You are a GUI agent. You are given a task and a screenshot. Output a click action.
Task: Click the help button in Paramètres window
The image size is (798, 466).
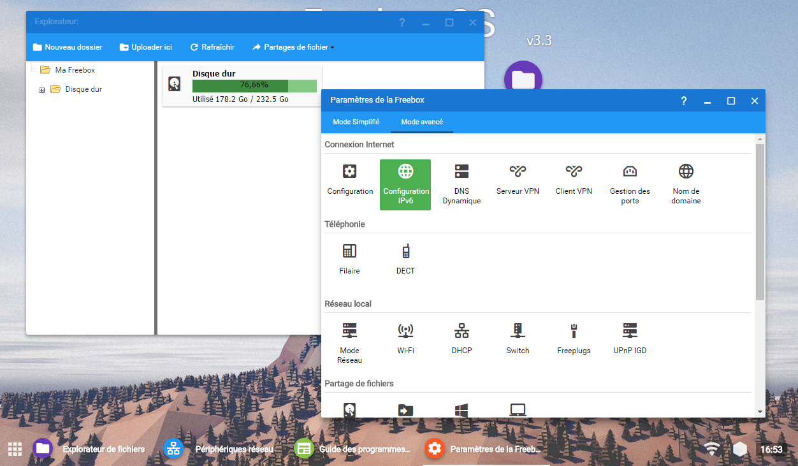coord(684,101)
